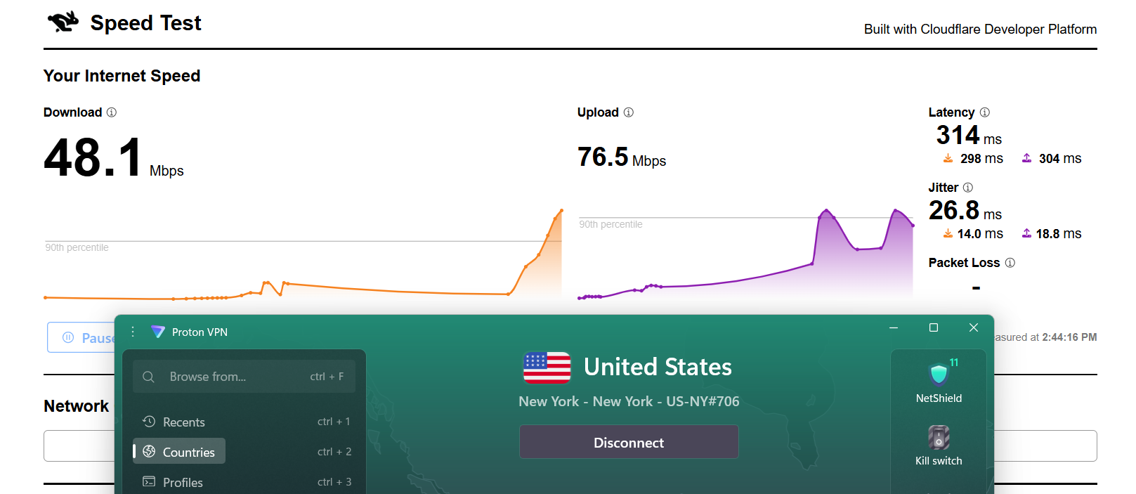This screenshot has height=494, width=1136.
Task: Show the Jitter info tooltip icon
Action: [968, 188]
